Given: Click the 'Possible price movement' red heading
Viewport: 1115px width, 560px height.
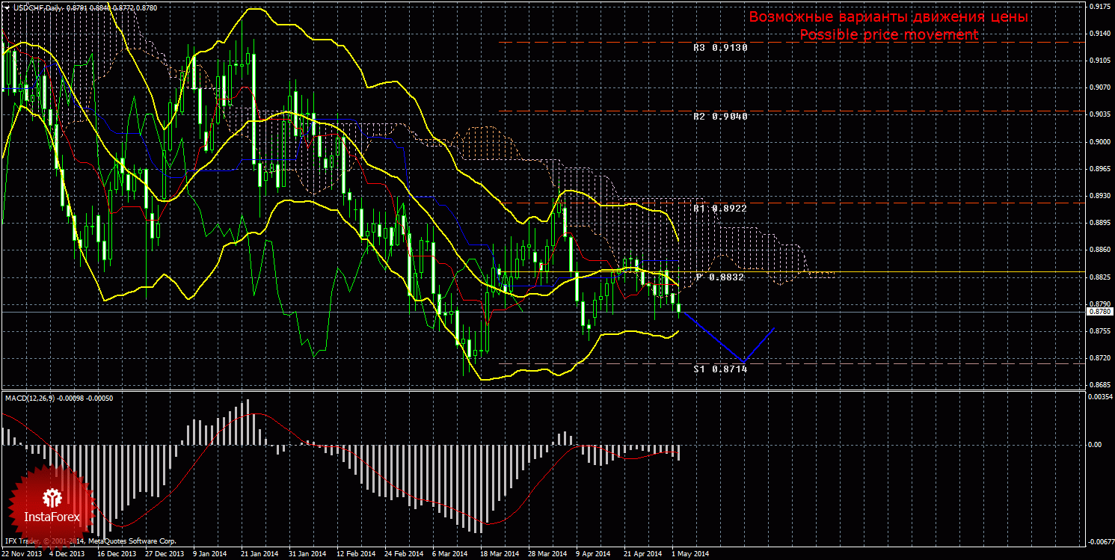Looking at the screenshot, I should tap(888, 35).
